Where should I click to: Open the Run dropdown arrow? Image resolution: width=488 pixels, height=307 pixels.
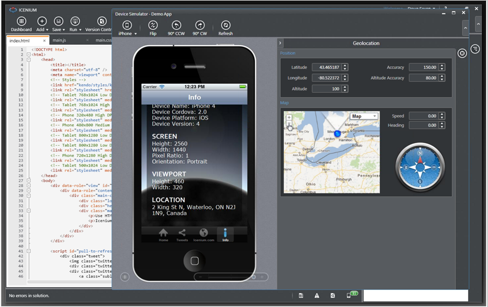click(80, 30)
